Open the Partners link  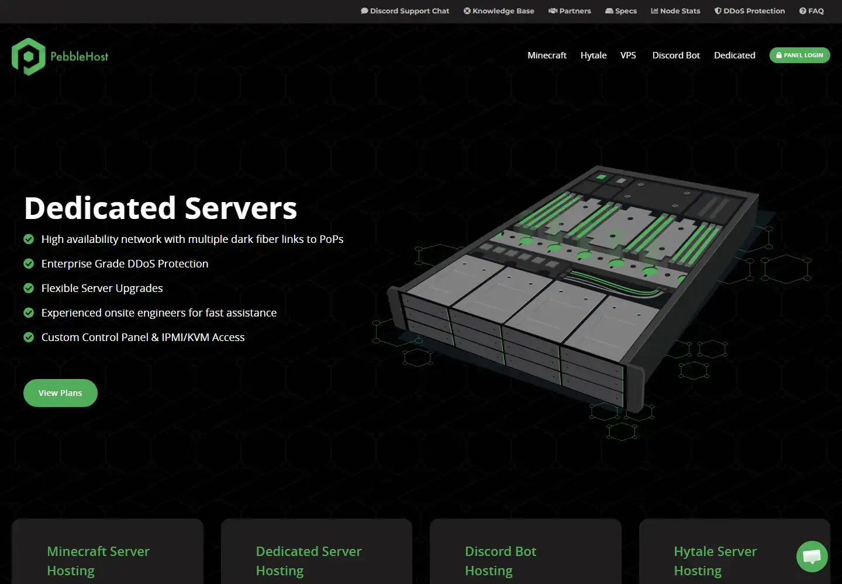[570, 11]
